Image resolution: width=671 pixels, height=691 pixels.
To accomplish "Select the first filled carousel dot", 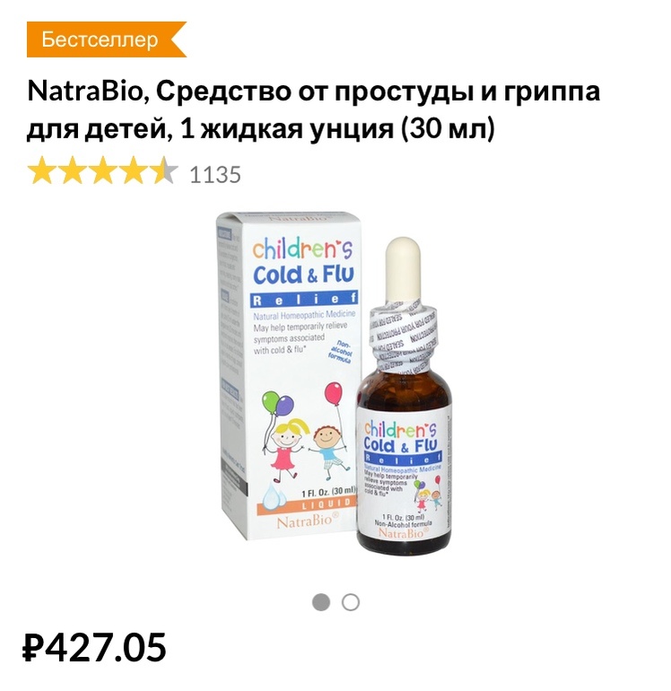I will tap(321, 602).
